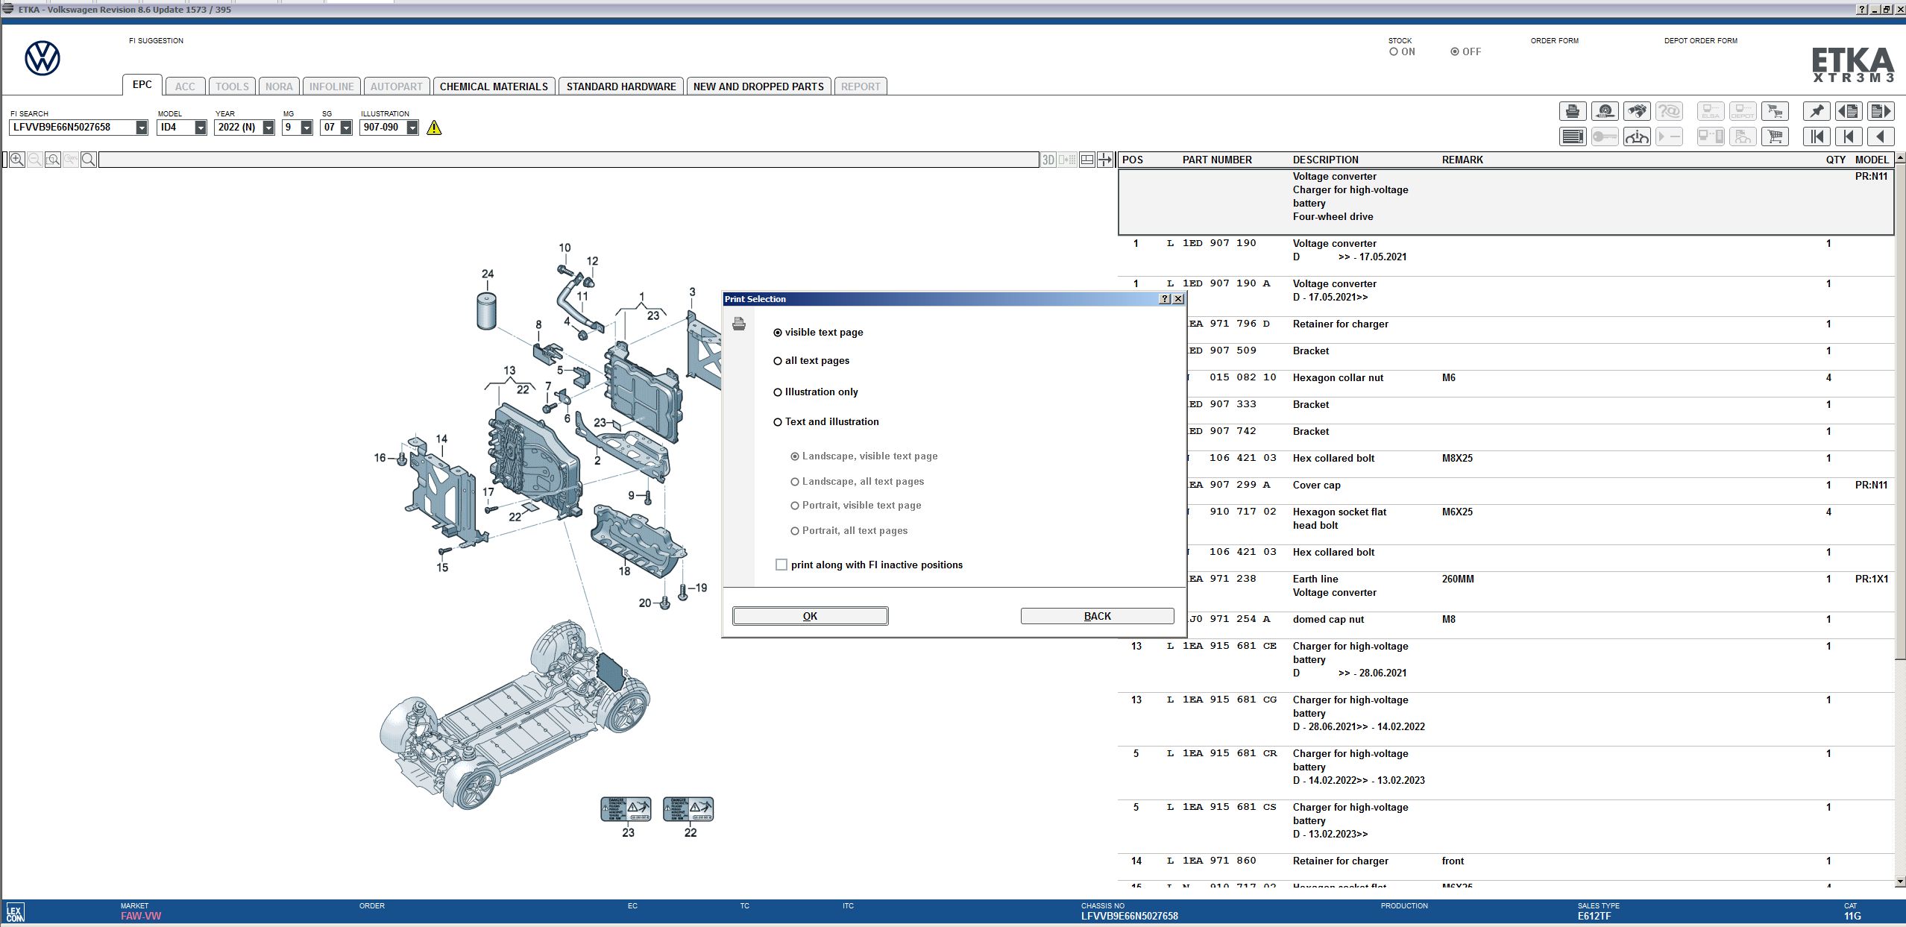
Task: Choose 'Portrait, all text pages' option
Action: pos(849,531)
